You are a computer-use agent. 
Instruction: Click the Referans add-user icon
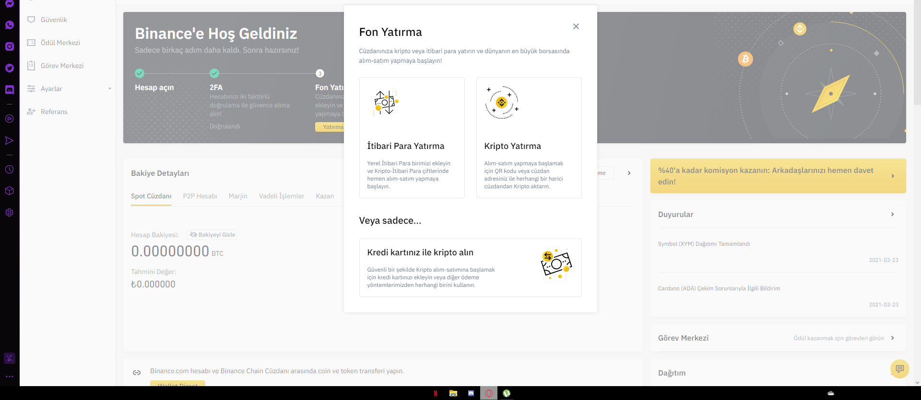(31, 112)
